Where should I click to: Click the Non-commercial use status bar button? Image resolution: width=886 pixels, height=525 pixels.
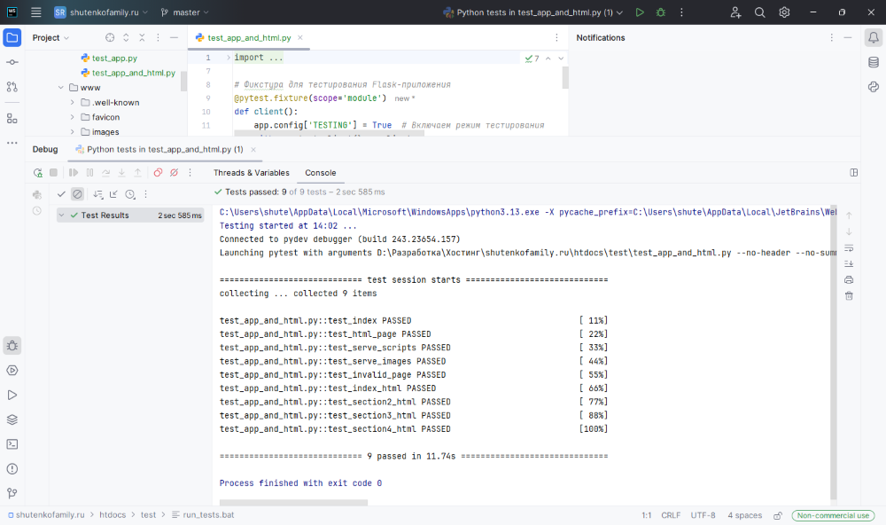click(831, 514)
